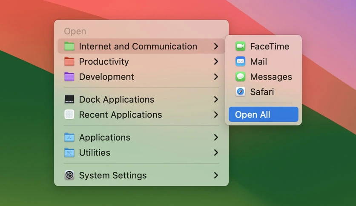Viewport: 356px width, 206px height.
Task: Expand Internet and Communication submenu arrow
Action: coord(216,46)
